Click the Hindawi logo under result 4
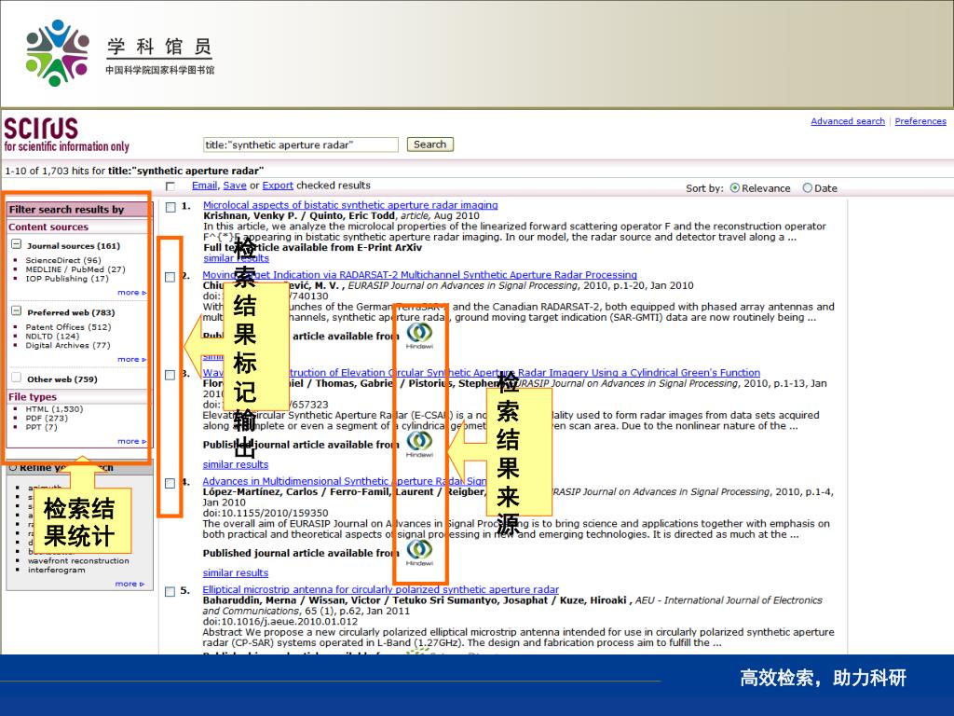 pos(419,552)
